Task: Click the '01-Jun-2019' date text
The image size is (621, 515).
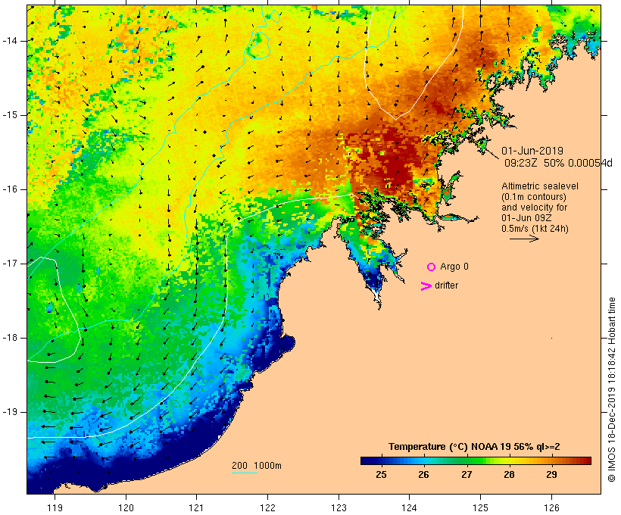Action: click(532, 151)
